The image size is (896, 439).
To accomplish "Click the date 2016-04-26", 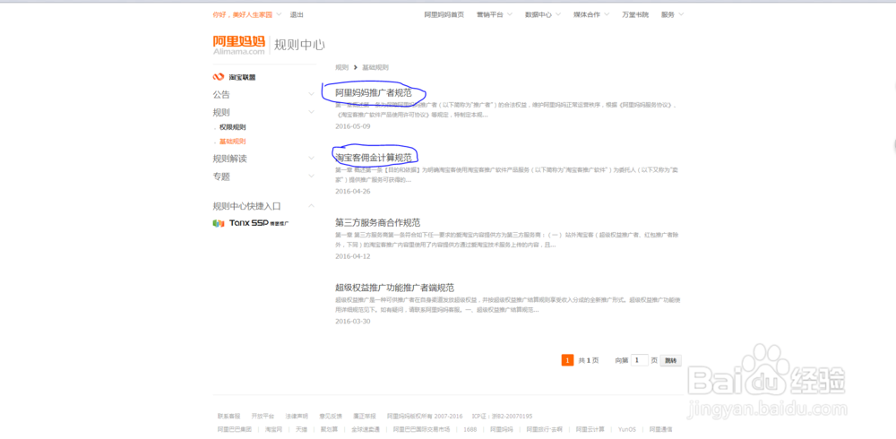I will (x=352, y=192).
